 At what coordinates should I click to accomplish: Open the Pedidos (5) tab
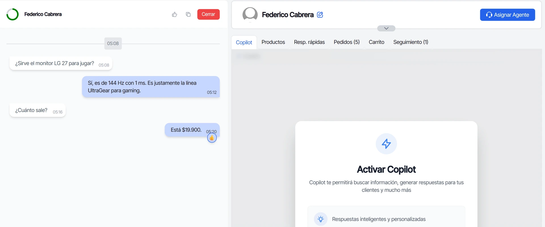[x=347, y=42]
